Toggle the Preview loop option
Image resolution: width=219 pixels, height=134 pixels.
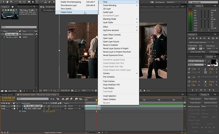(213, 38)
